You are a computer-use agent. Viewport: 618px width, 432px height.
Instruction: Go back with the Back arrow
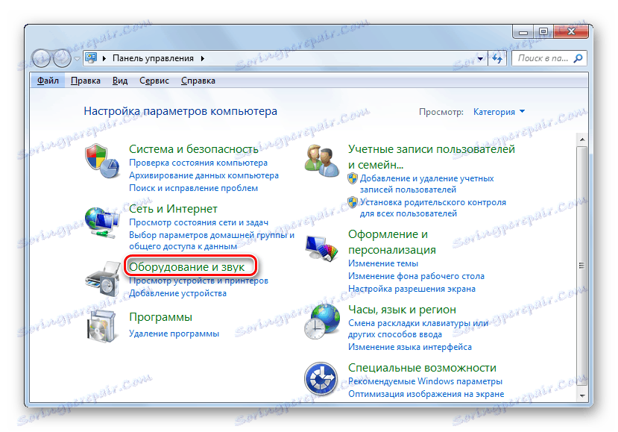[41, 58]
